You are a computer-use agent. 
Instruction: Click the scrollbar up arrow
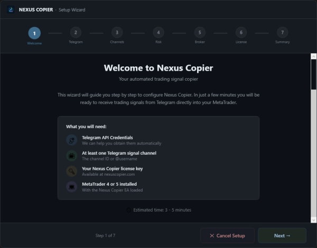point(313,56)
